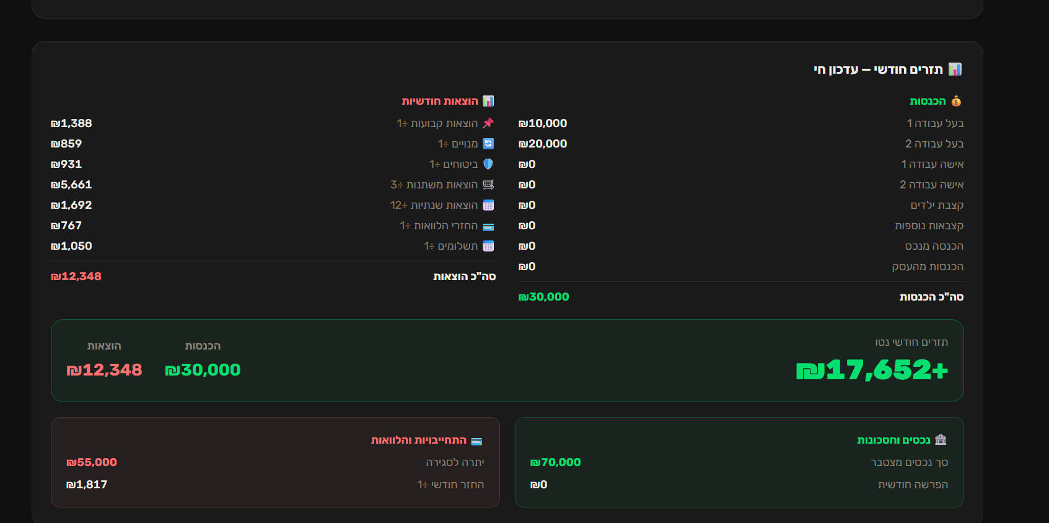Click the large ₪30,000 in the summary box
Viewport: 1049px width, 523px height.
203,370
